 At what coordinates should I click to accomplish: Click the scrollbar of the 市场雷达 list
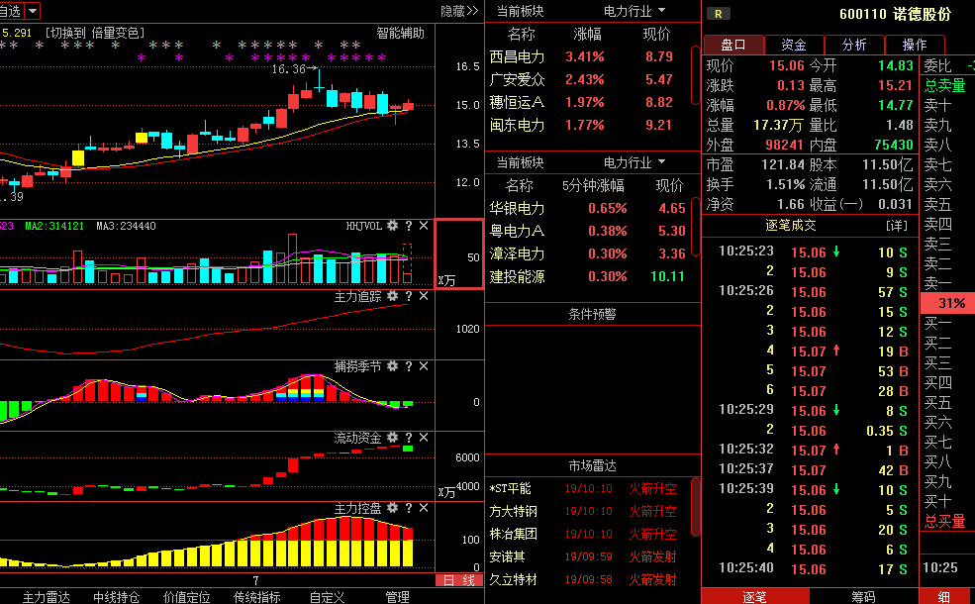[696, 506]
